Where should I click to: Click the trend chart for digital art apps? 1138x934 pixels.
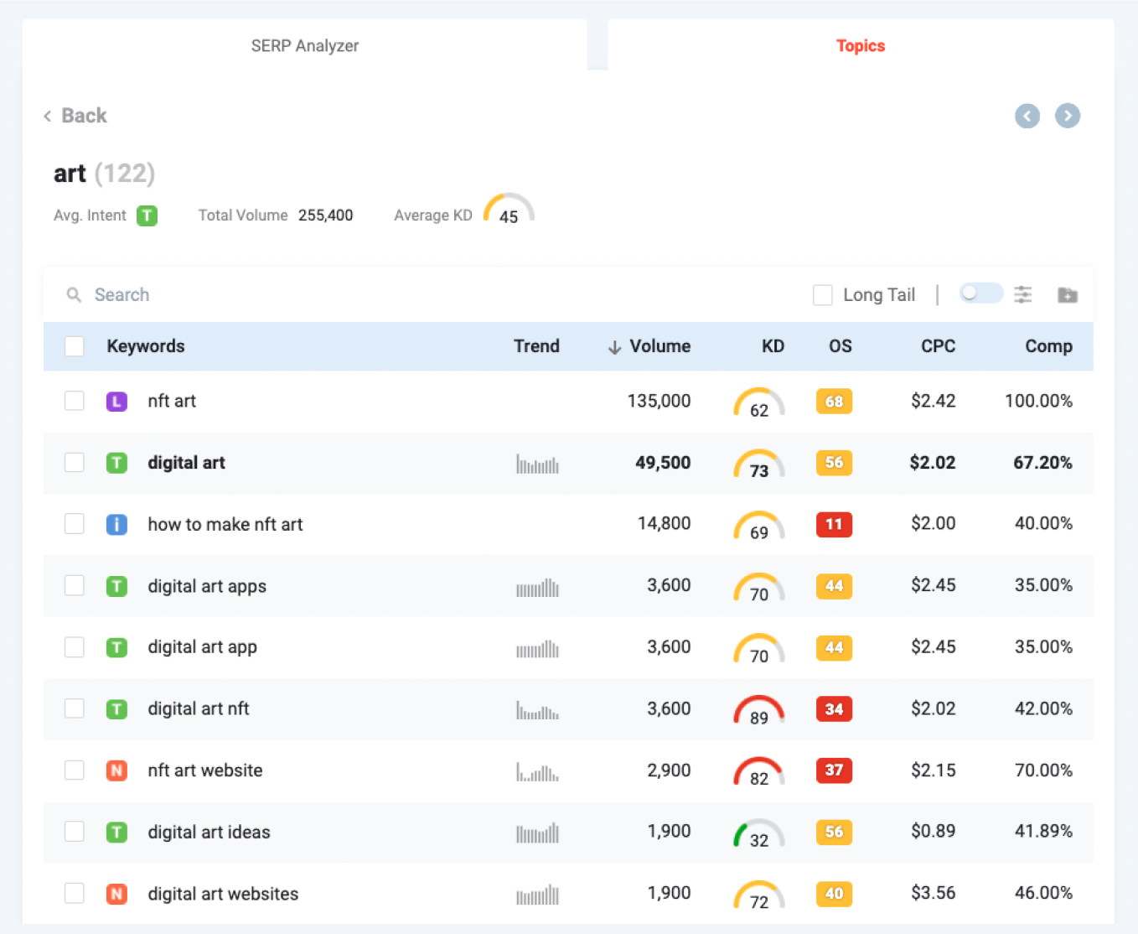(x=537, y=587)
